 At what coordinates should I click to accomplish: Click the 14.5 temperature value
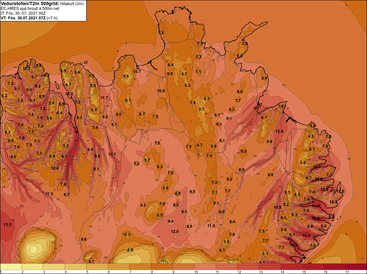pos(316,218)
